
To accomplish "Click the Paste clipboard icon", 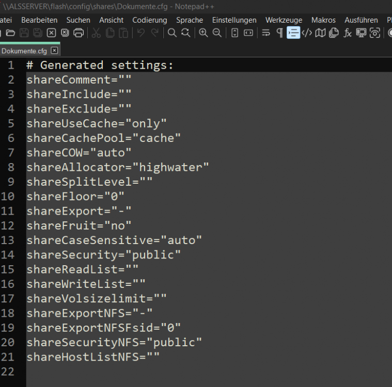I will pyautogui.click(x=123, y=33).
